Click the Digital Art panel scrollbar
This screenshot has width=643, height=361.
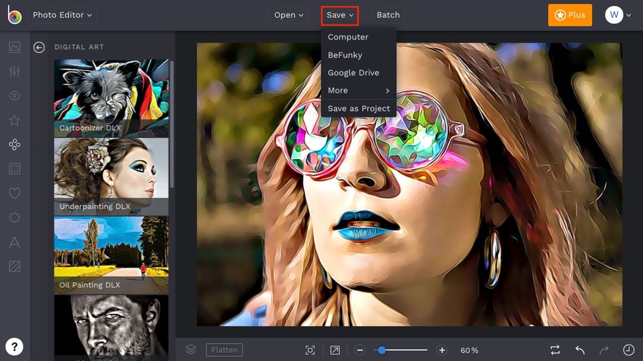[172, 124]
